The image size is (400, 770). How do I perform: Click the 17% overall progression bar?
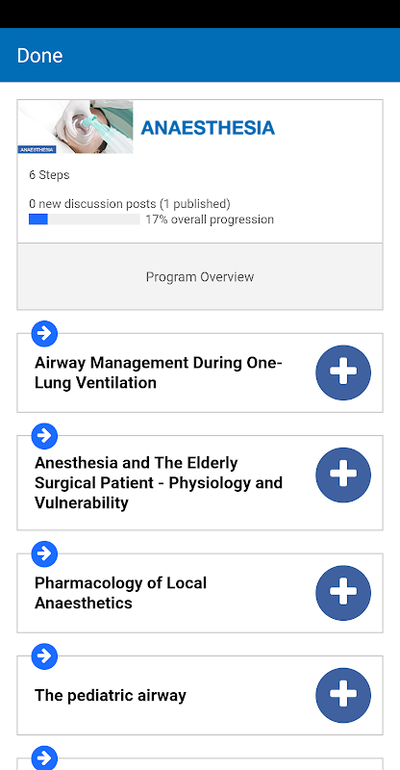pos(85,219)
